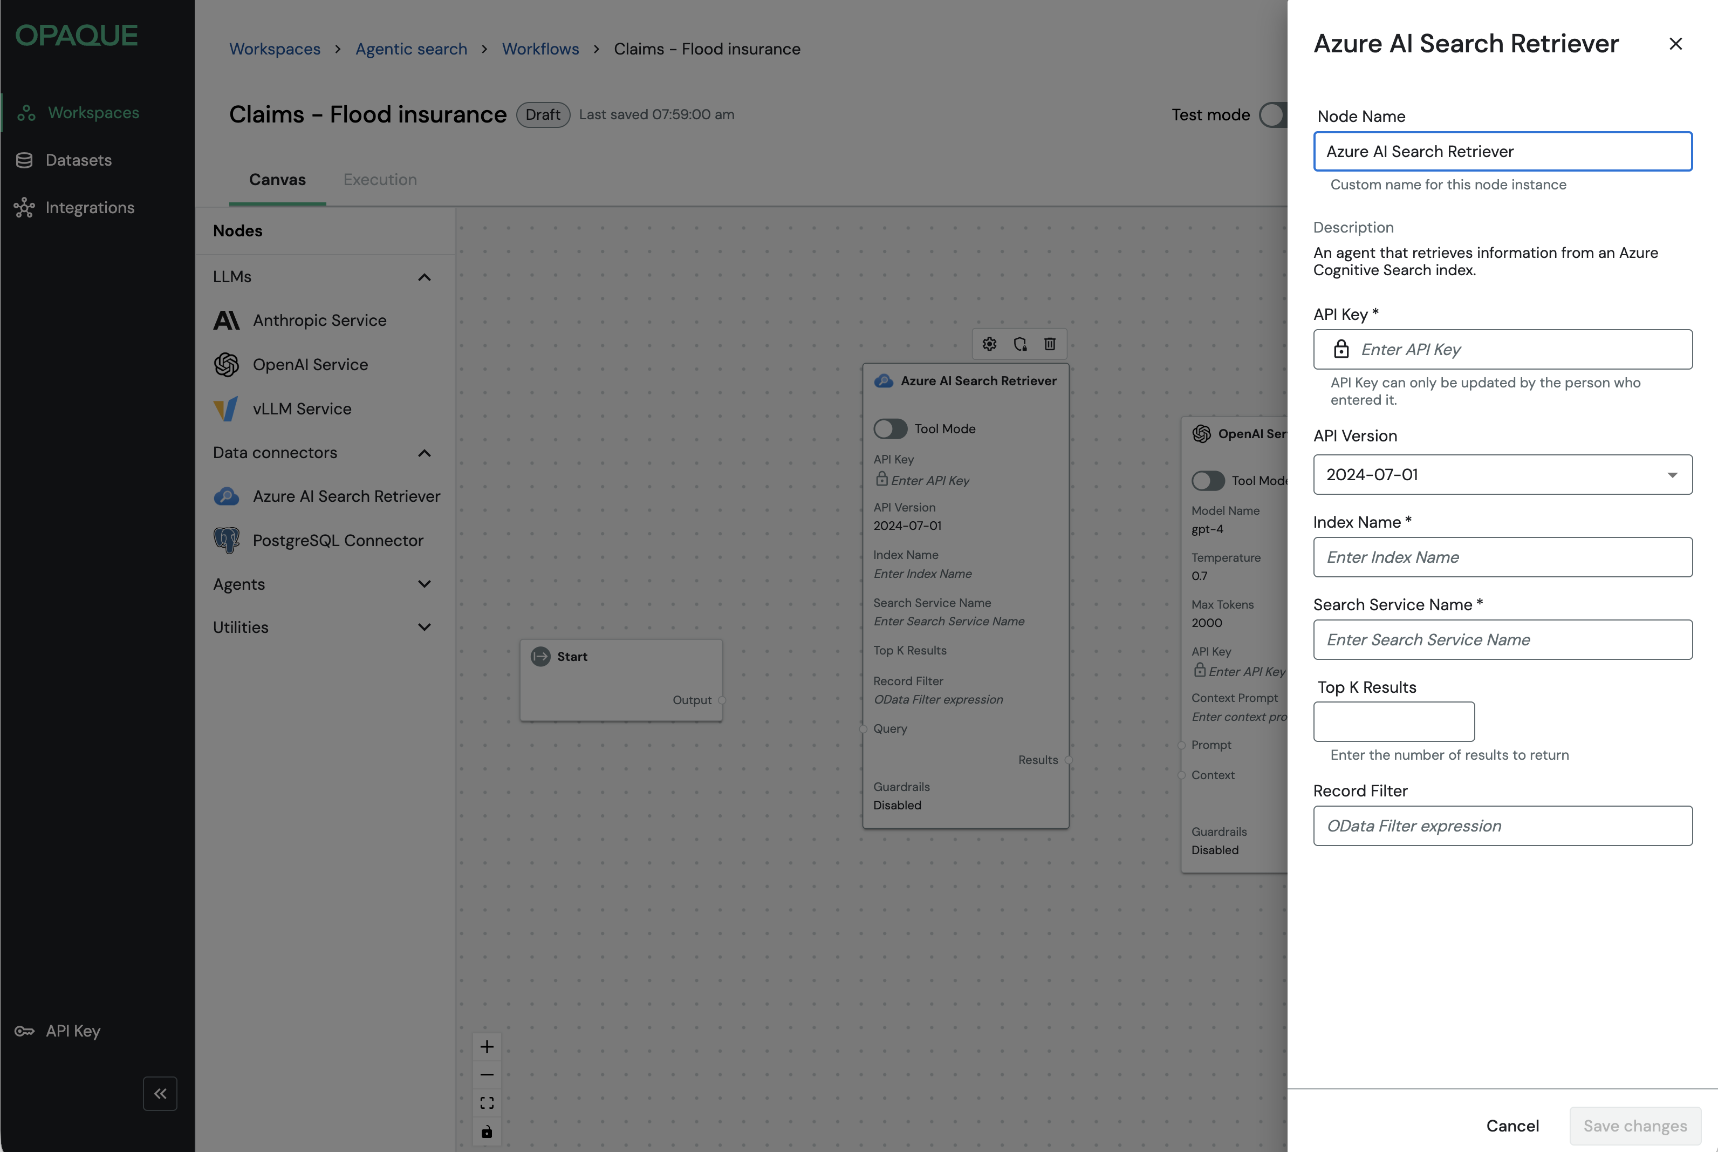Viewport: 1718px width, 1152px height.
Task: Select the PostgreSQL Connector node icon
Action: (x=226, y=540)
